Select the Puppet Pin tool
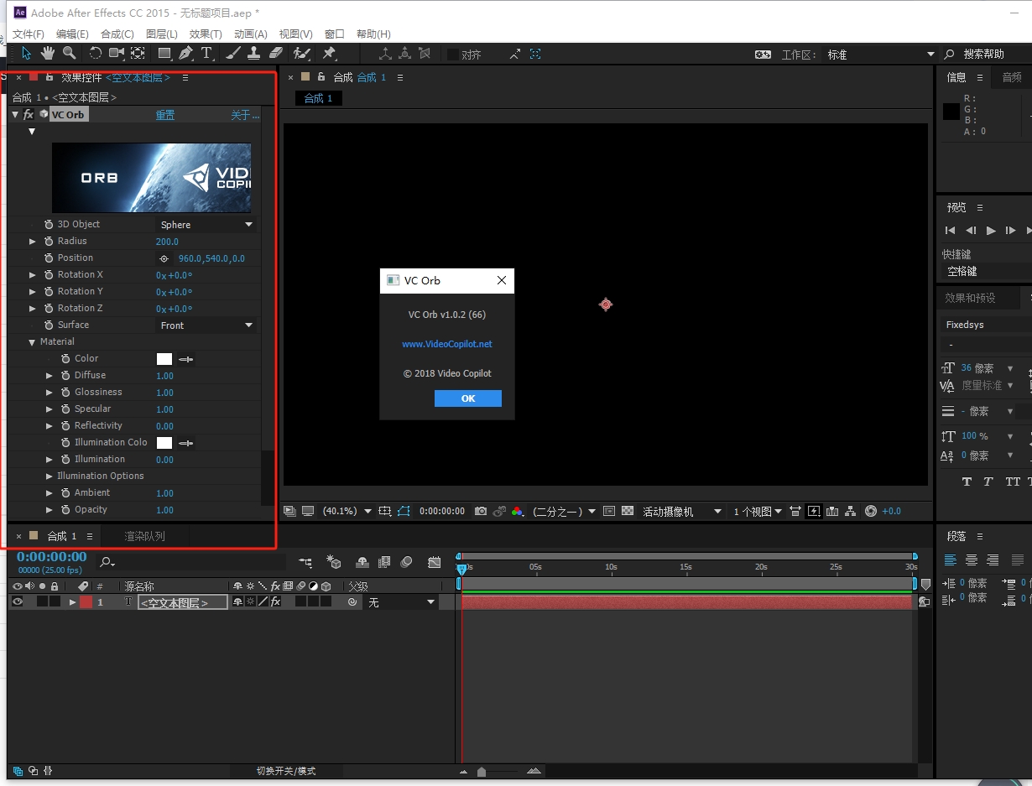This screenshot has width=1032, height=786. pyautogui.click(x=329, y=54)
